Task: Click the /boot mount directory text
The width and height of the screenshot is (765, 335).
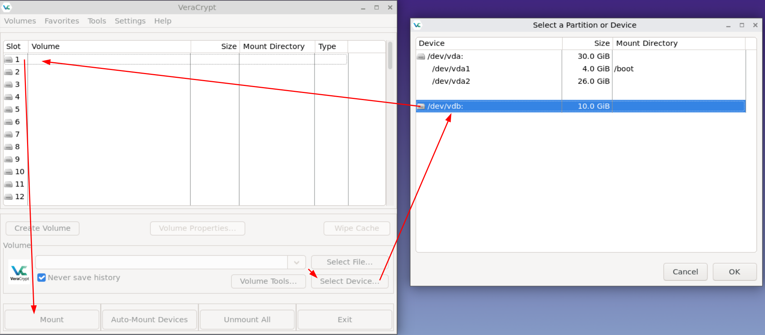Action: (x=624, y=69)
